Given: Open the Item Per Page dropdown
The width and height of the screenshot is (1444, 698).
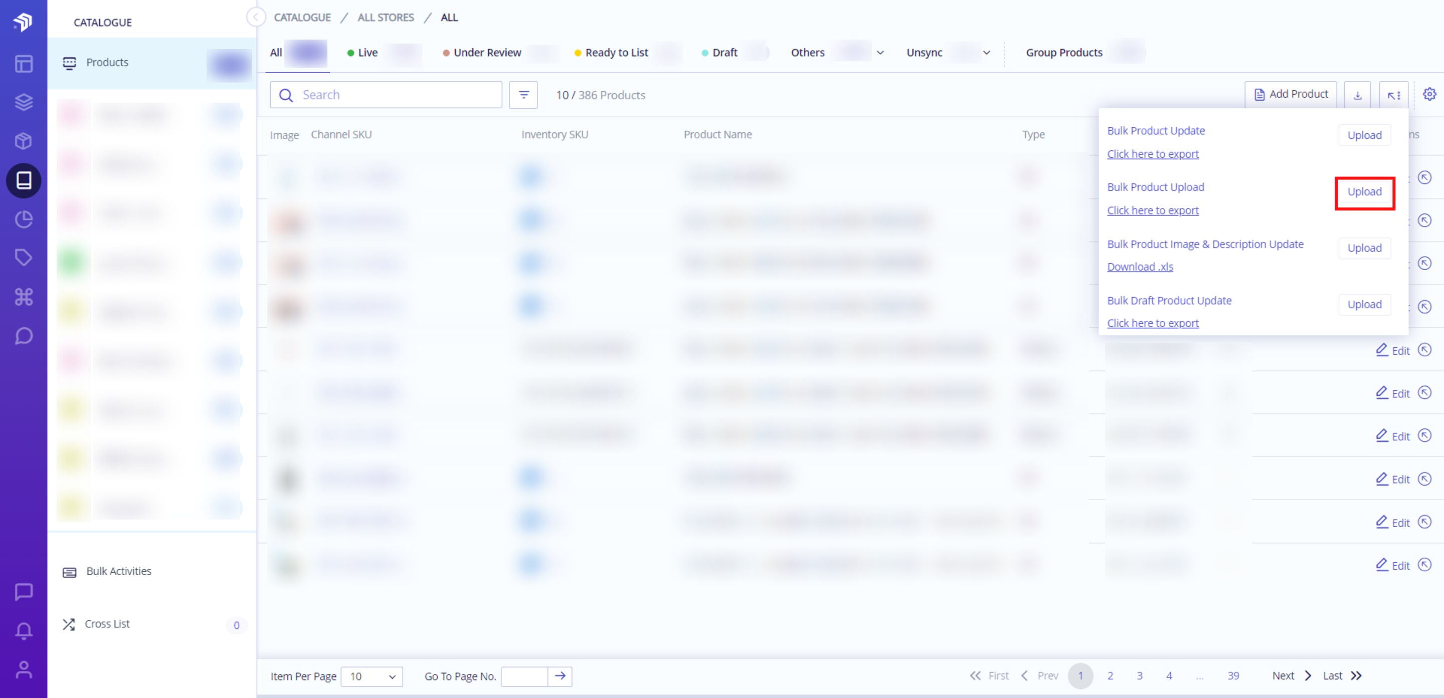Looking at the screenshot, I should tap(372, 676).
